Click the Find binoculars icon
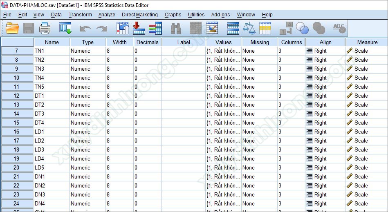The height and width of the screenshot is (212, 388). click(x=176, y=28)
